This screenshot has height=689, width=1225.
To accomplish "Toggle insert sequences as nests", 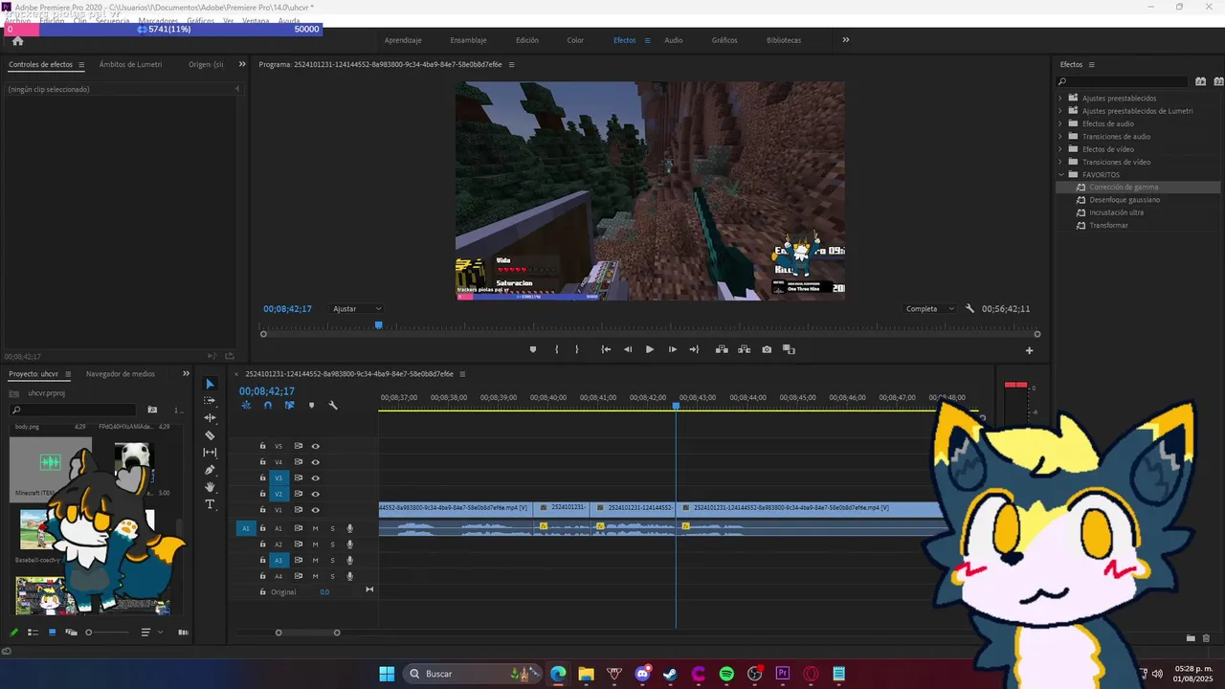I will (246, 406).
